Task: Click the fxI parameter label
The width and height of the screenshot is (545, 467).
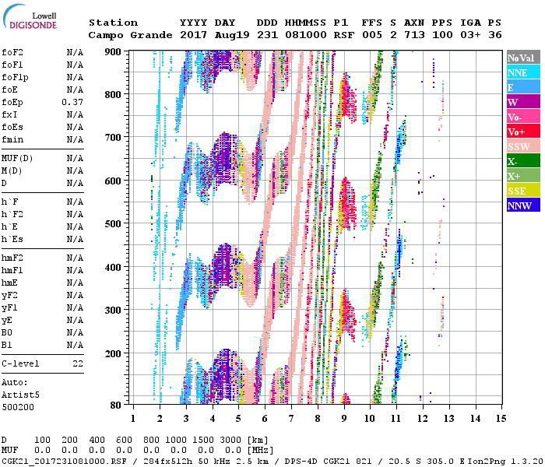Action: pos(9,114)
